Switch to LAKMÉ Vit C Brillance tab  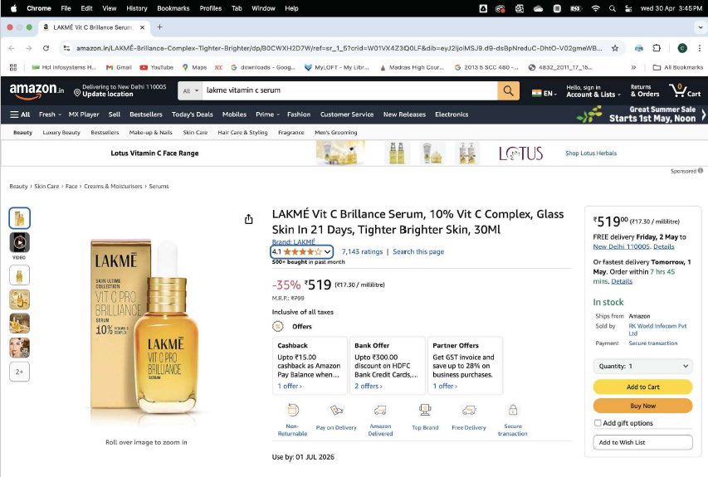pyautogui.click(x=93, y=27)
